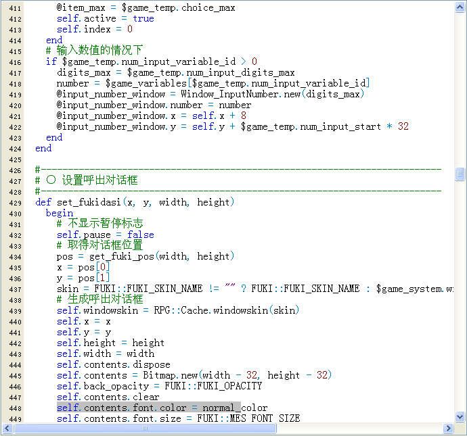Click the vertical scrollbar down arrow
This screenshot has width=467, height=436.
pyautogui.click(x=460, y=416)
